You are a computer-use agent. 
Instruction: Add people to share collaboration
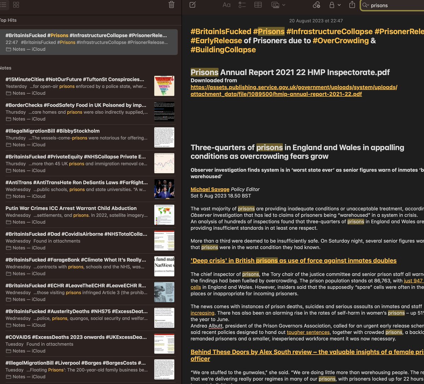[x=317, y=5]
